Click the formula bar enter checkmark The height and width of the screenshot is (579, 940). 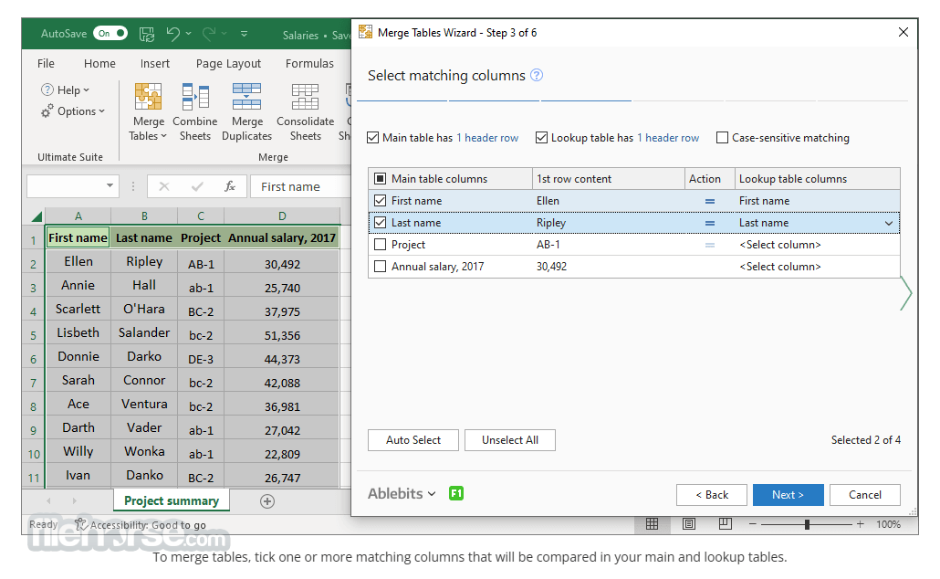(x=197, y=186)
